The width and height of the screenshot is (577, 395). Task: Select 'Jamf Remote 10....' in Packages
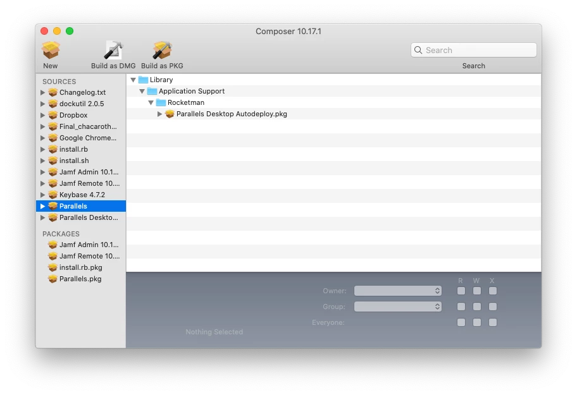pos(89,256)
